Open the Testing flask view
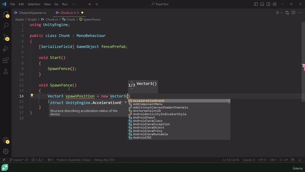Screen dimensions: 305x172 pyautogui.click(x=6, y=71)
